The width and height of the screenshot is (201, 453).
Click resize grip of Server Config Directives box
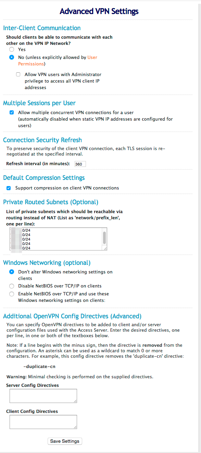coord(75,401)
